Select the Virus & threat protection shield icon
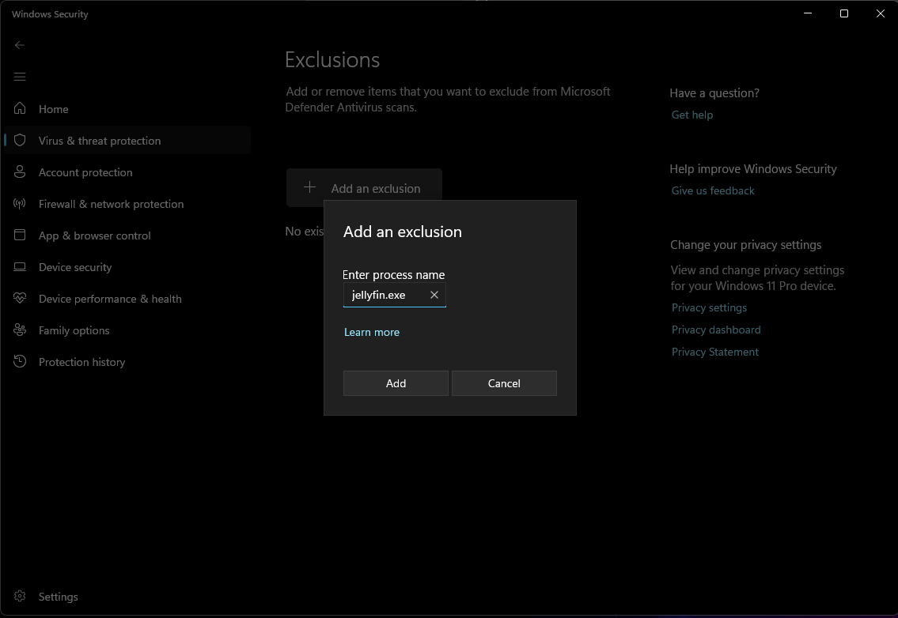This screenshot has height=618, width=898. pyautogui.click(x=21, y=141)
